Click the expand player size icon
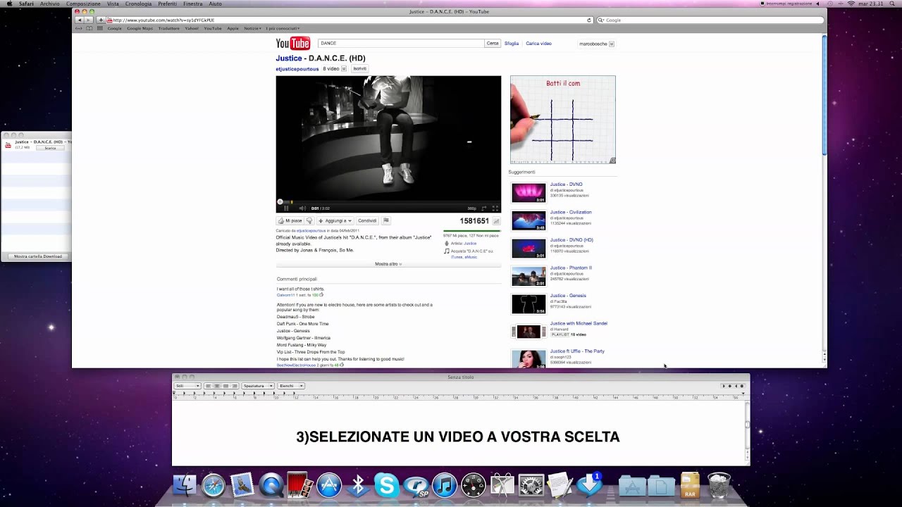The width and height of the screenshot is (902, 507). (x=484, y=208)
